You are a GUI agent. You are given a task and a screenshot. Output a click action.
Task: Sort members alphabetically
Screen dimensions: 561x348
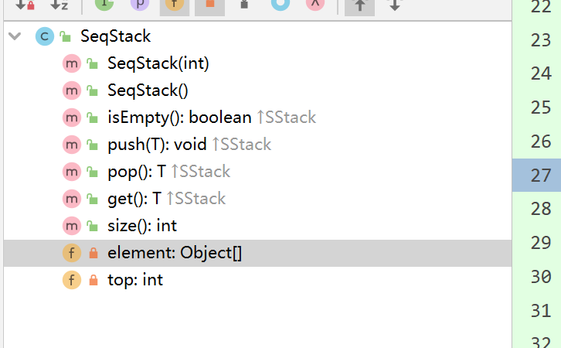[x=59, y=5]
